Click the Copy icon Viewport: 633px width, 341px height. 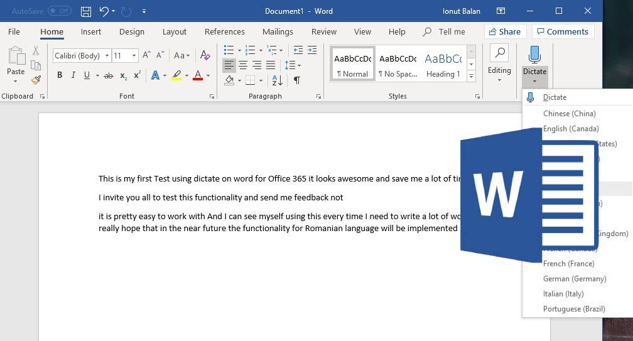click(36, 65)
